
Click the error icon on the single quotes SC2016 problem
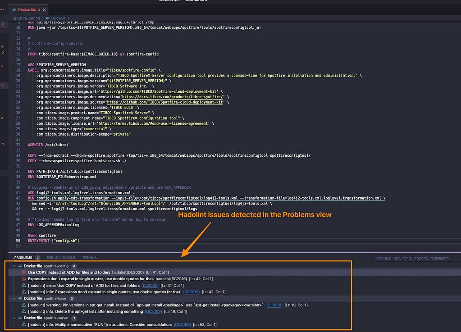point(24,278)
